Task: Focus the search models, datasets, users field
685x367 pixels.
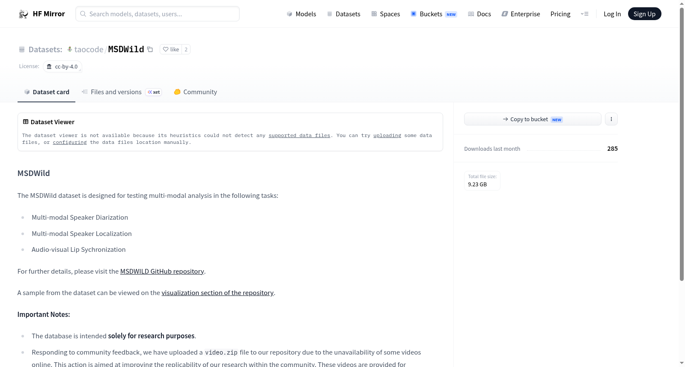Action: (158, 14)
